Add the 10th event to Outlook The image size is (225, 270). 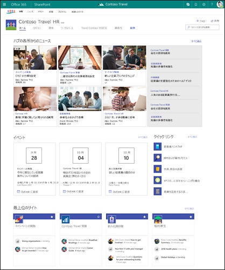[x=119, y=192]
